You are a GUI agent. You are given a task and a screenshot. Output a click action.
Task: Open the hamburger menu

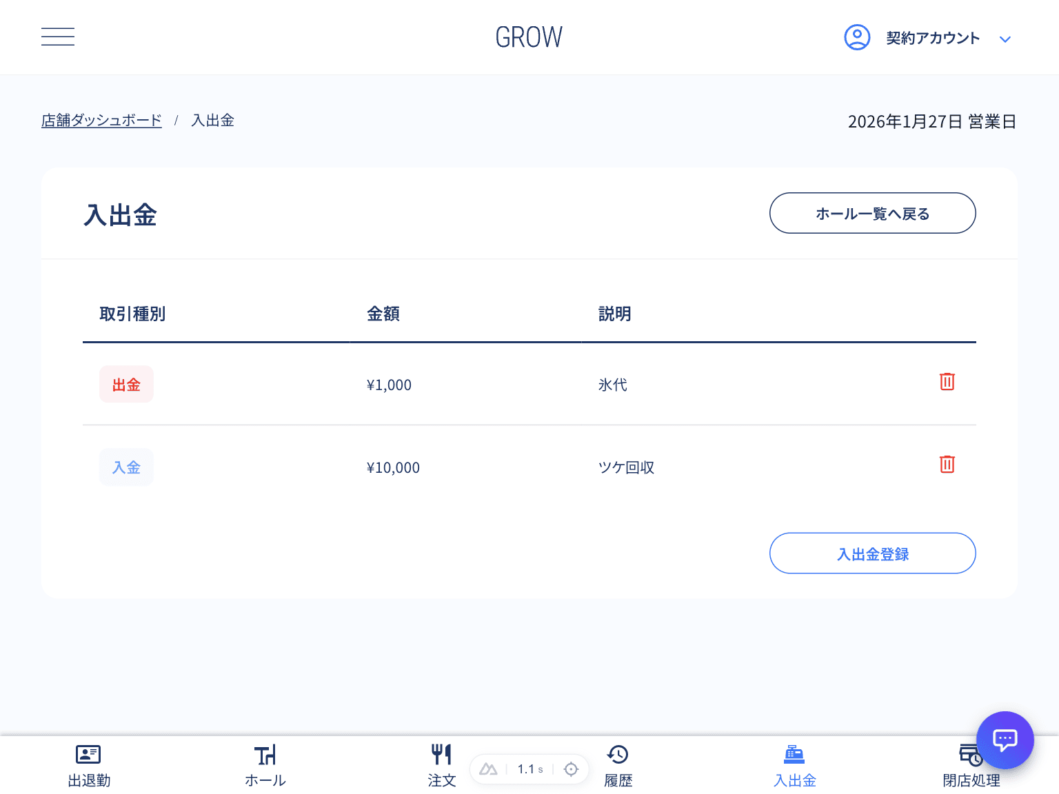tap(58, 37)
